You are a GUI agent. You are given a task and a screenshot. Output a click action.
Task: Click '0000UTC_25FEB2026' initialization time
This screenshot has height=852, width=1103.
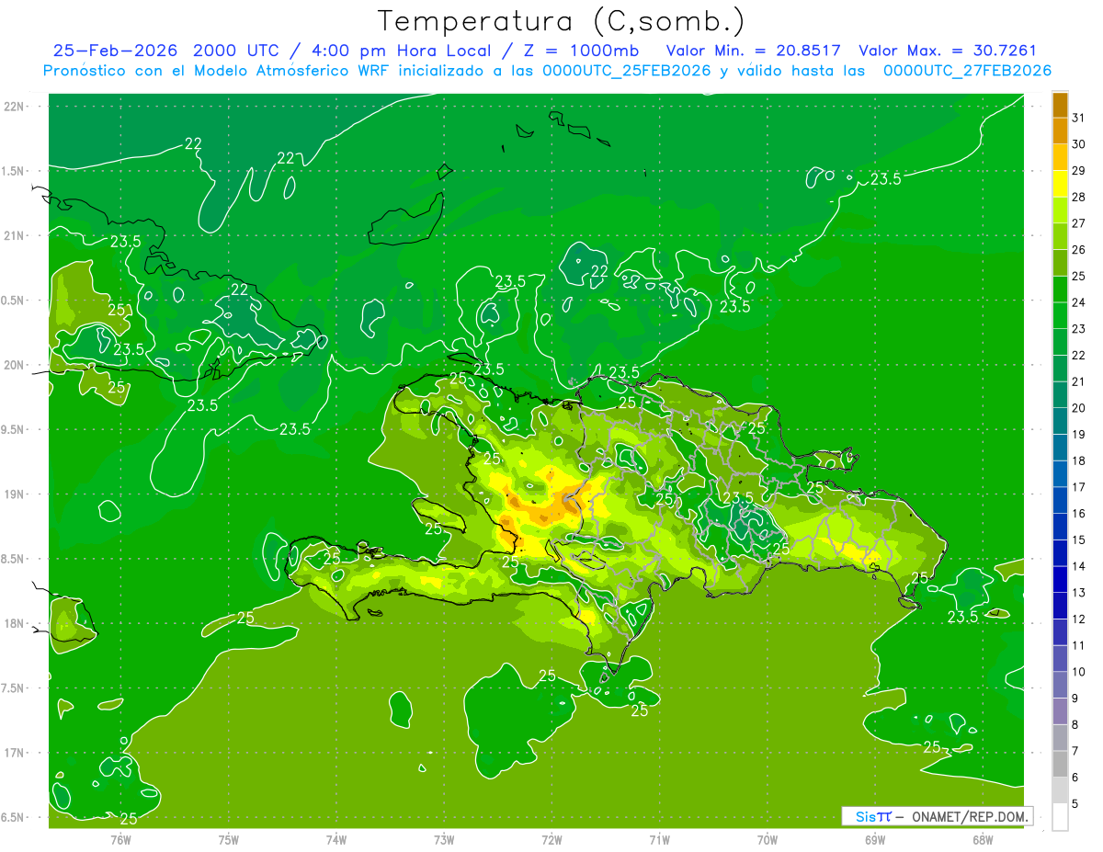tap(627, 71)
